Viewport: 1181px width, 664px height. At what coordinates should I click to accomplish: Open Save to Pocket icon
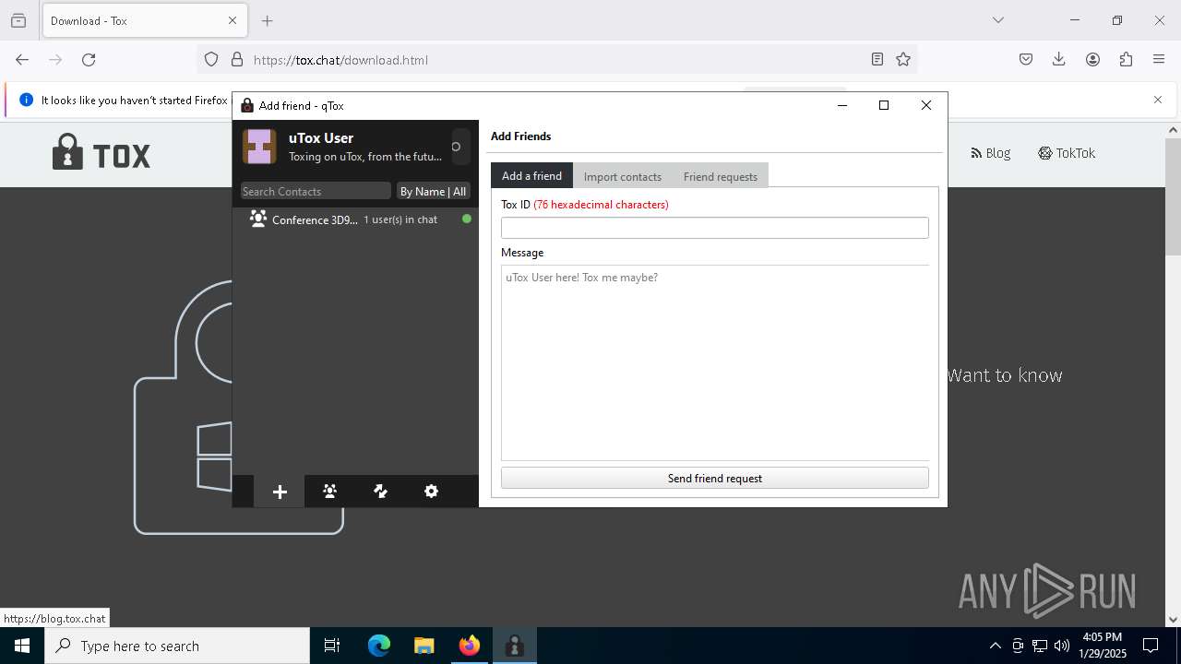[1026, 59]
